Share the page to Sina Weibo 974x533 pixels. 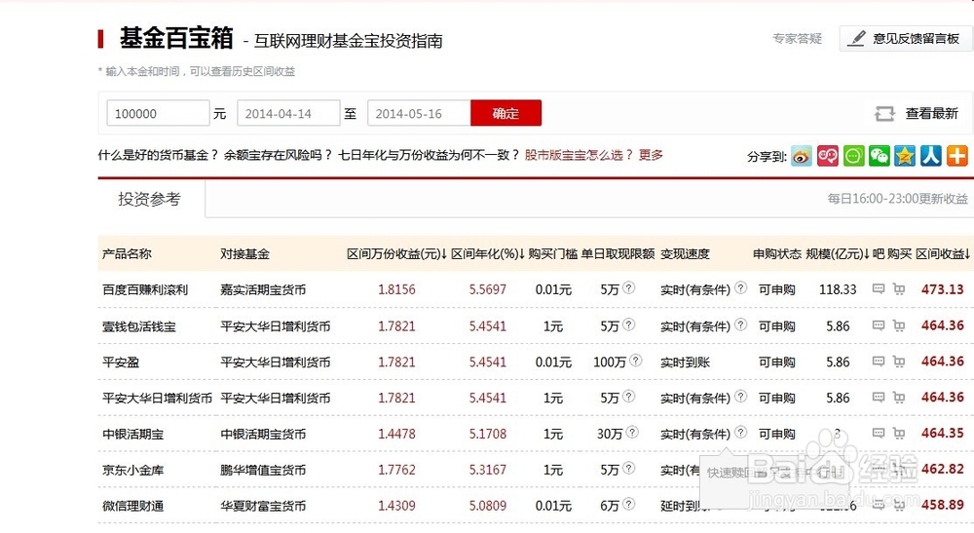[x=802, y=156]
